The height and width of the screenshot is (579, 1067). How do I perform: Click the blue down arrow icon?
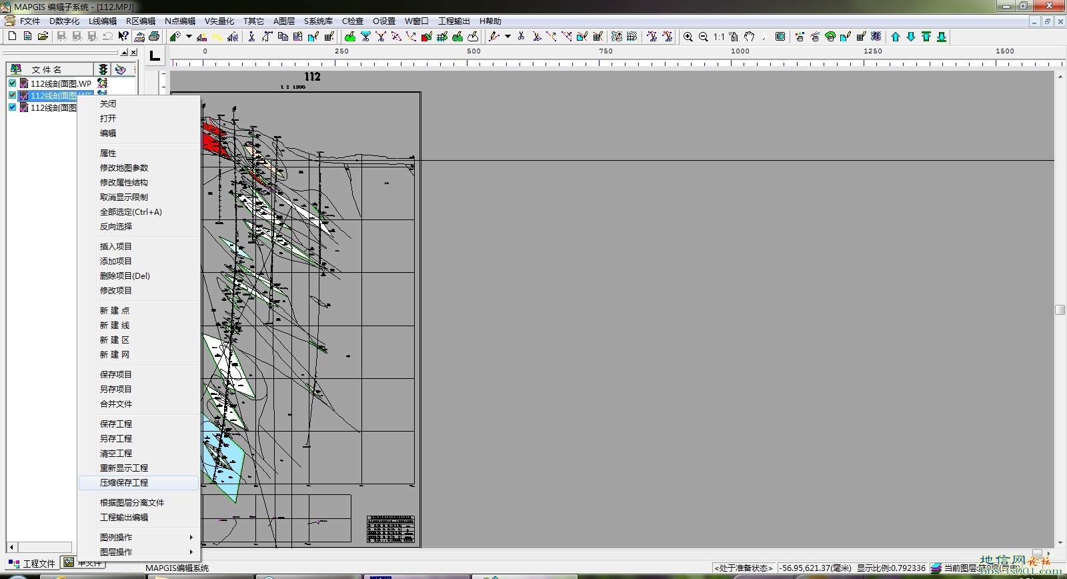(911, 37)
